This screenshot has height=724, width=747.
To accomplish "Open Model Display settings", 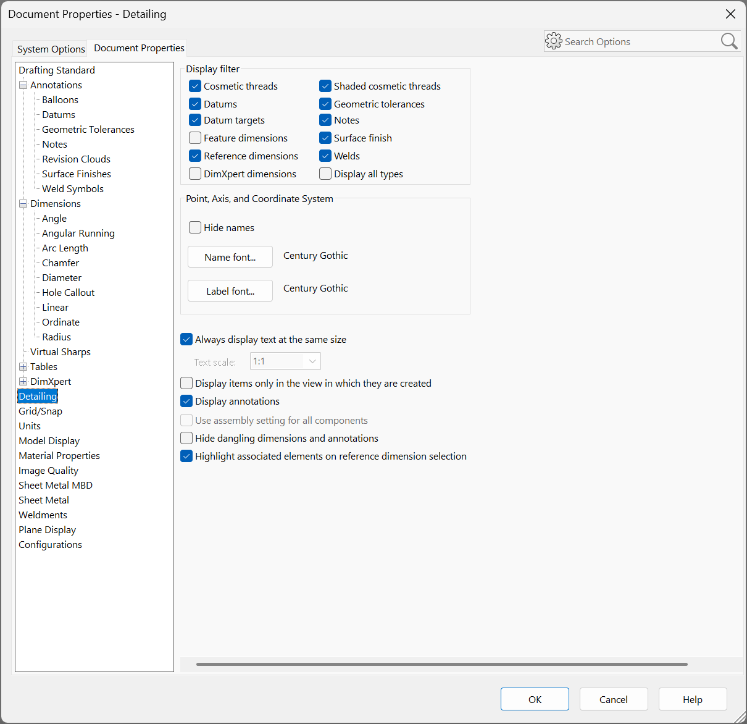I will coord(49,441).
